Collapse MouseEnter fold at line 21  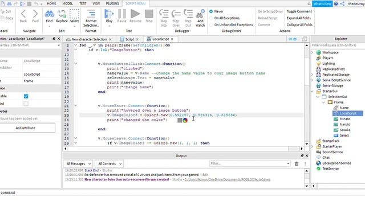(x=75, y=105)
